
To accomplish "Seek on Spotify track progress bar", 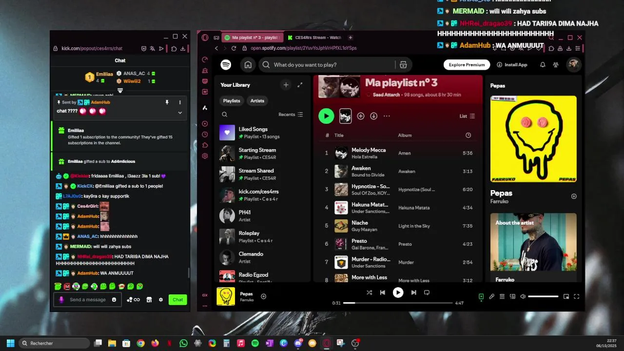I will coord(398,303).
